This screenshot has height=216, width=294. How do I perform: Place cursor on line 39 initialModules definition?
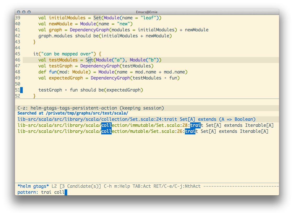67,18
